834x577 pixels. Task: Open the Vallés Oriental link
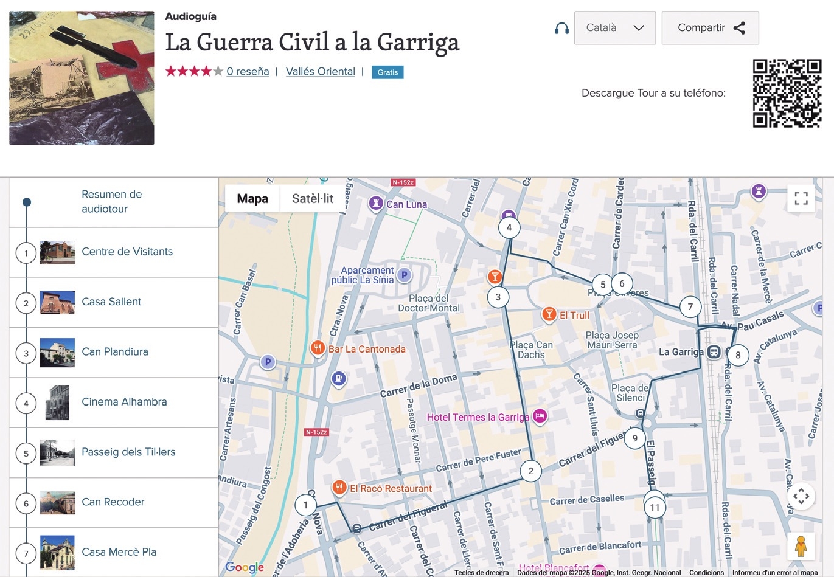click(x=320, y=72)
